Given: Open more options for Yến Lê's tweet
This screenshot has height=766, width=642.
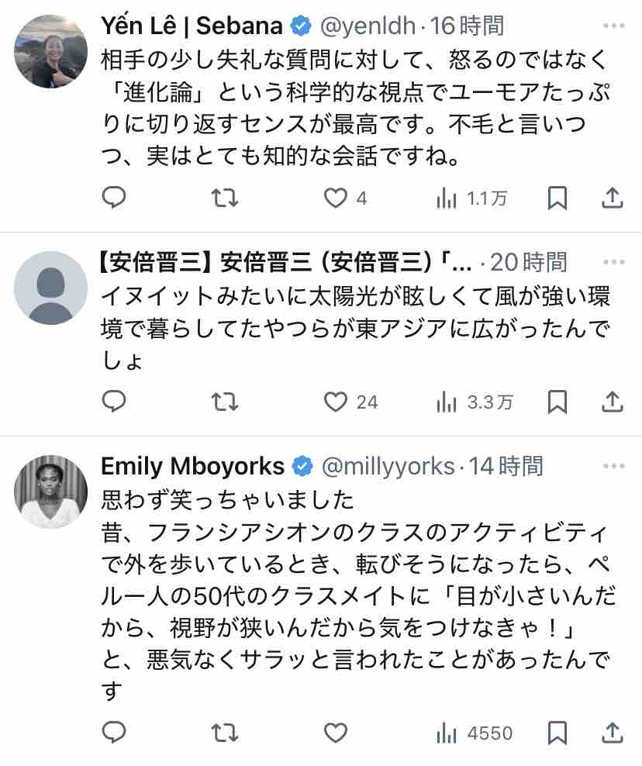Looking at the screenshot, I should (613, 26).
